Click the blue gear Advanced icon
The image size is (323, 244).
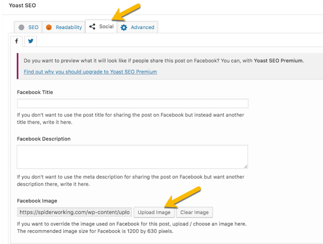coord(124,27)
